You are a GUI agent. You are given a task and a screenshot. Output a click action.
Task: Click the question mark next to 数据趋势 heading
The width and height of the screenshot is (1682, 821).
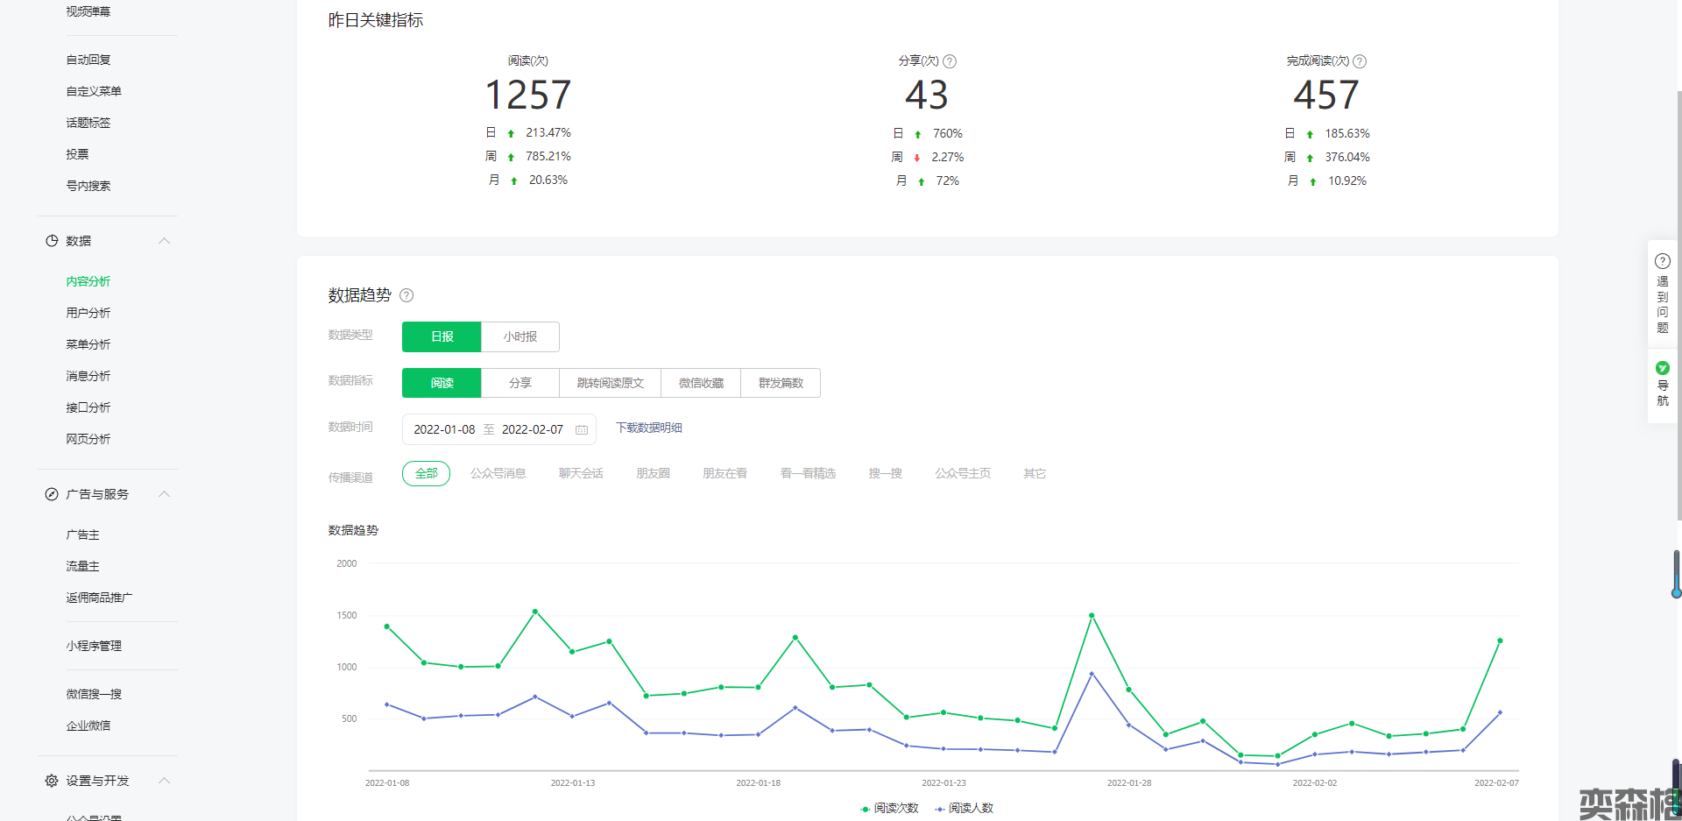[x=406, y=295]
